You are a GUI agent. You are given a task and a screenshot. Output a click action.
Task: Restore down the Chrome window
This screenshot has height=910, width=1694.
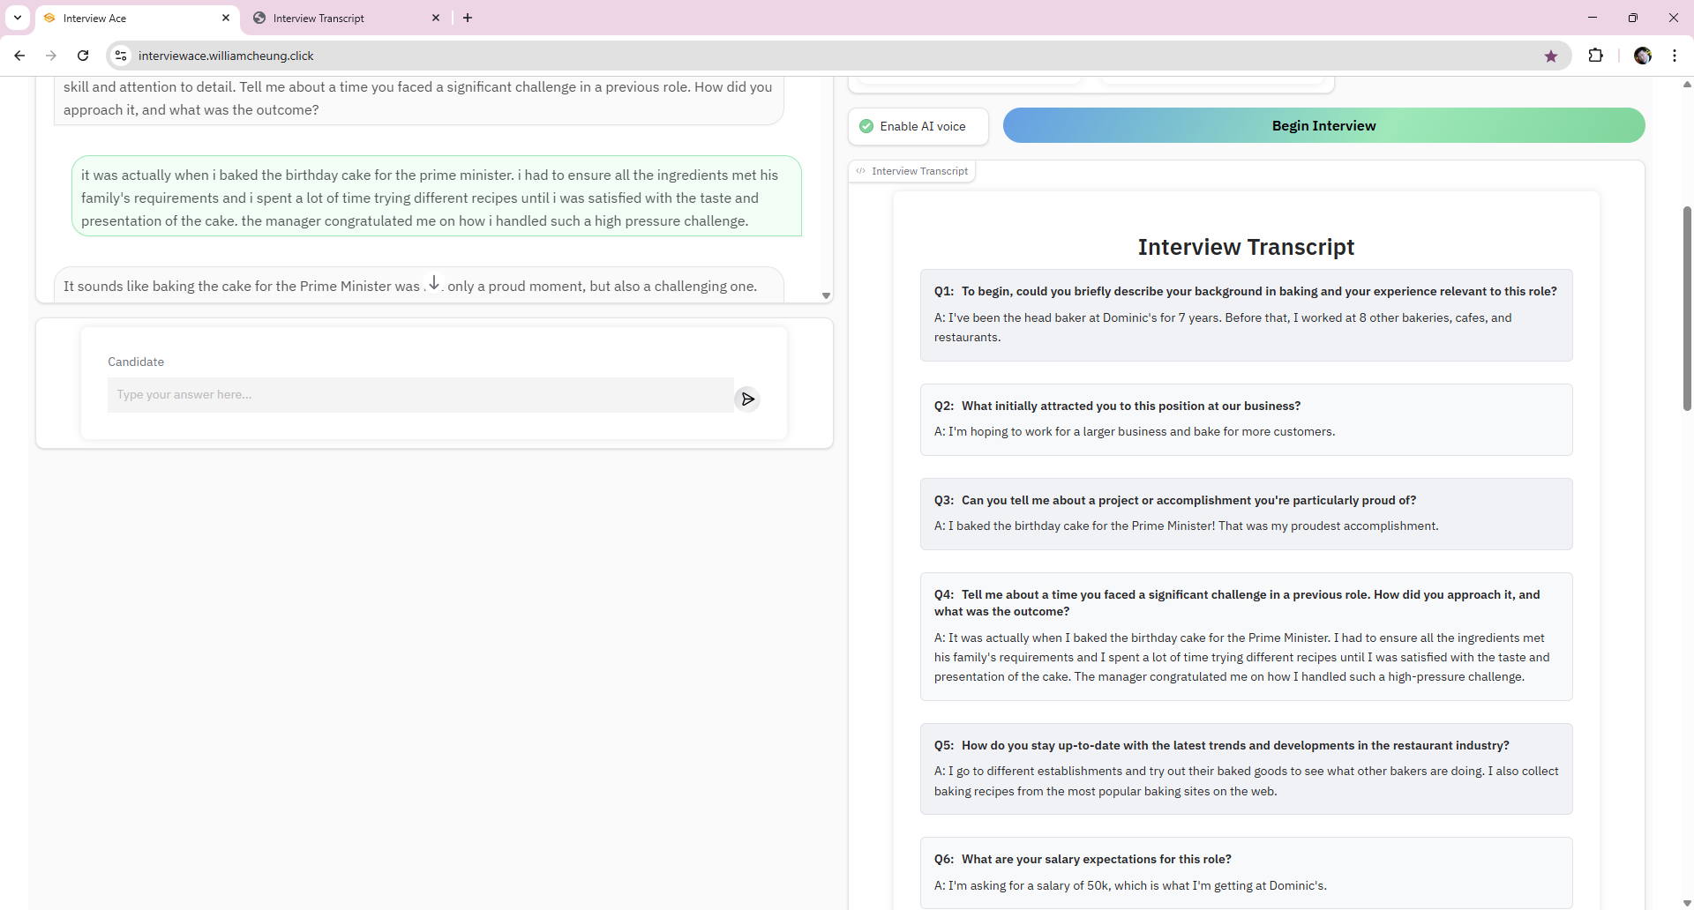1633,18
